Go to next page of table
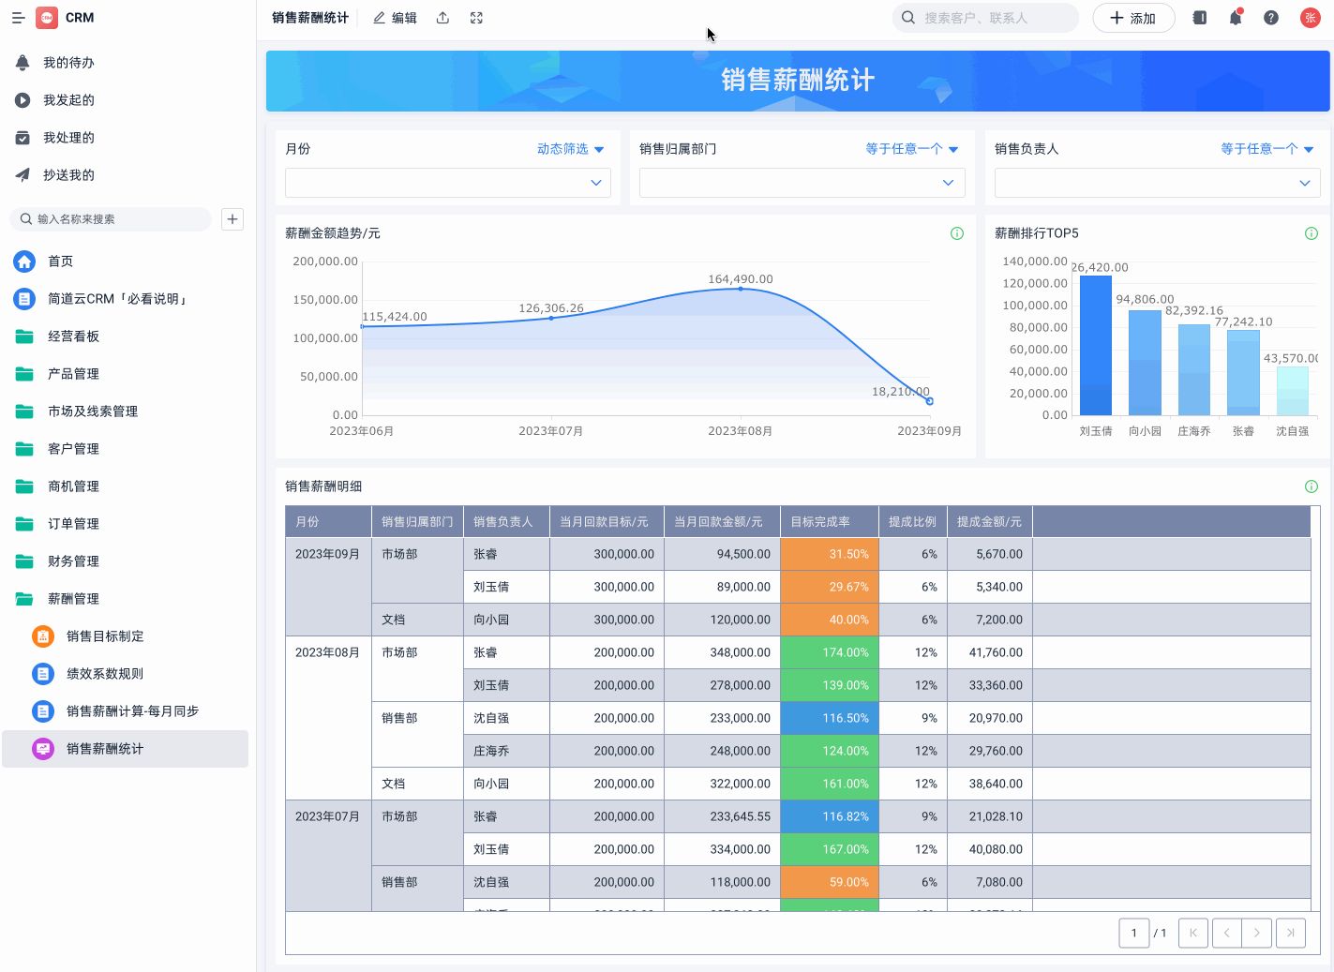 [1257, 933]
